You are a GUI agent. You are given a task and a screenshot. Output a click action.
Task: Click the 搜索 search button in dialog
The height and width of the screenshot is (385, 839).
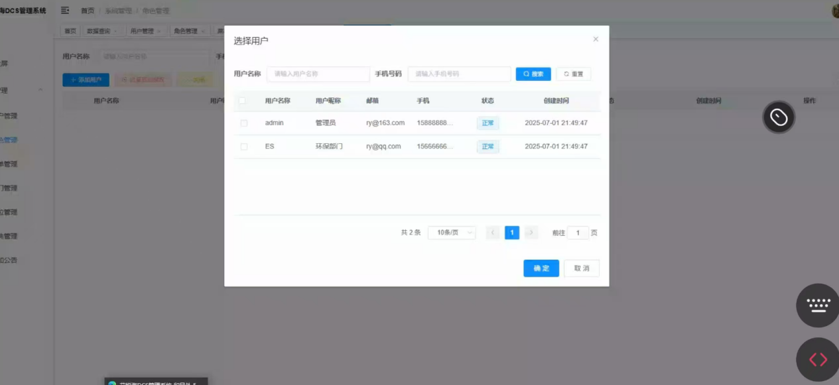pyautogui.click(x=533, y=74)
